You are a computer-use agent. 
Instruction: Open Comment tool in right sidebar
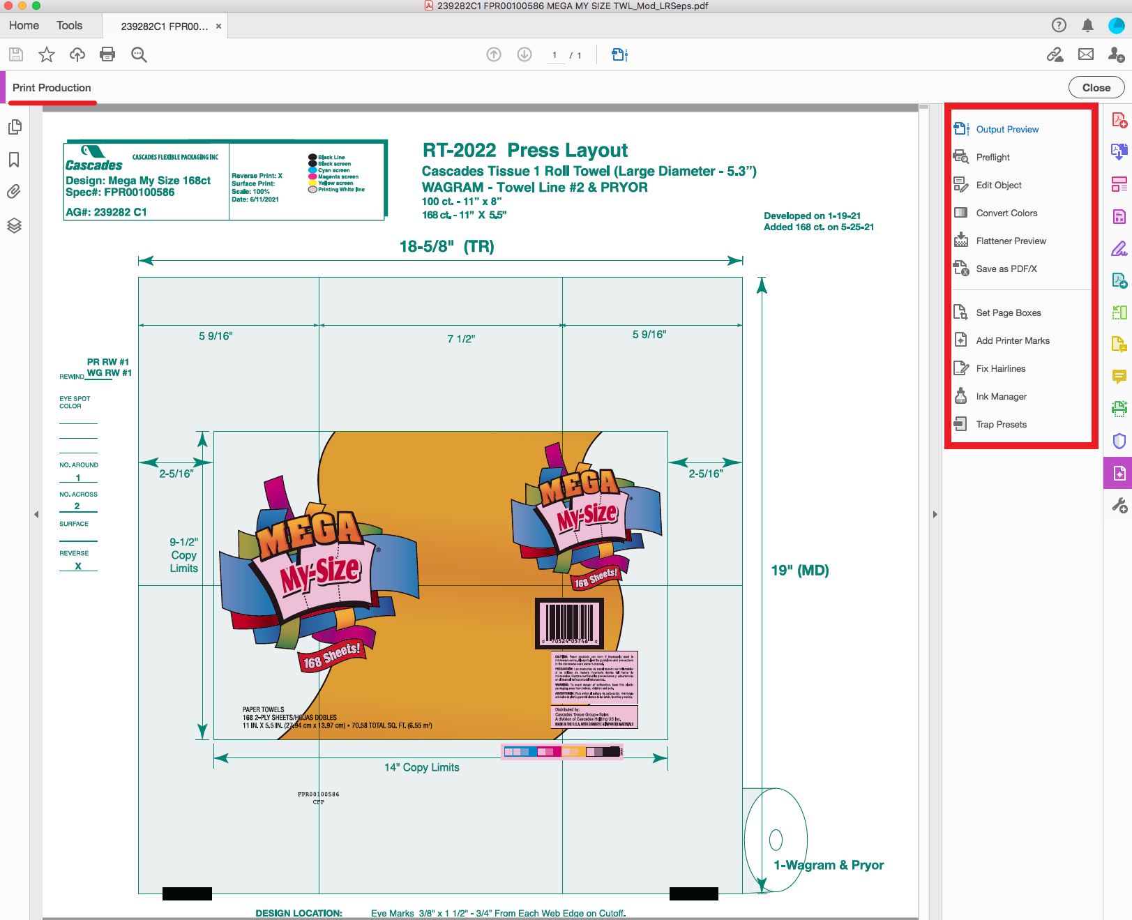1119,377
